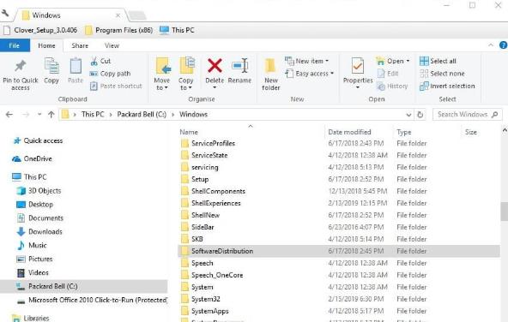Image resolution: width=508 pixels, height=322 pixels.
Task: Select the System32 folder
Action: [339, 299]
